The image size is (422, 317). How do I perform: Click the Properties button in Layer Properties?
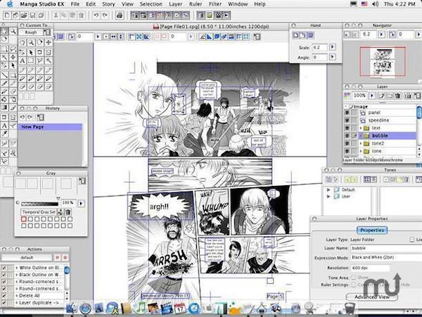372,230
